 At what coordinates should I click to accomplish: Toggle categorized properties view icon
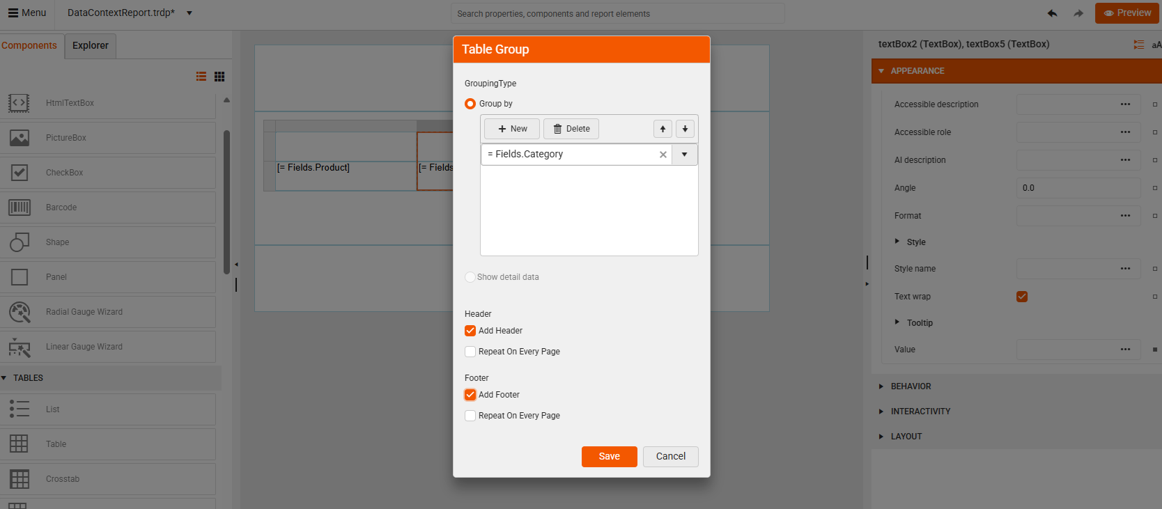pos(1139,45)
